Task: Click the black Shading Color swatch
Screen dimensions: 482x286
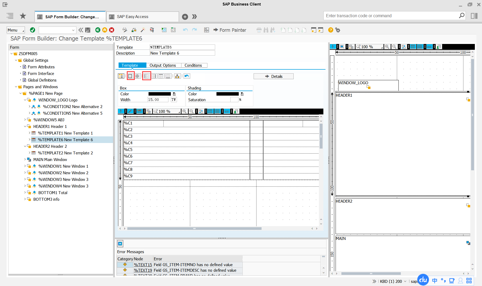Action: click(x=227, y=94)
